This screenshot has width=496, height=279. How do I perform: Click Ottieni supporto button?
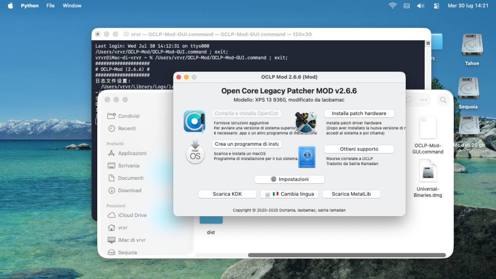click(x=359, y=149)
